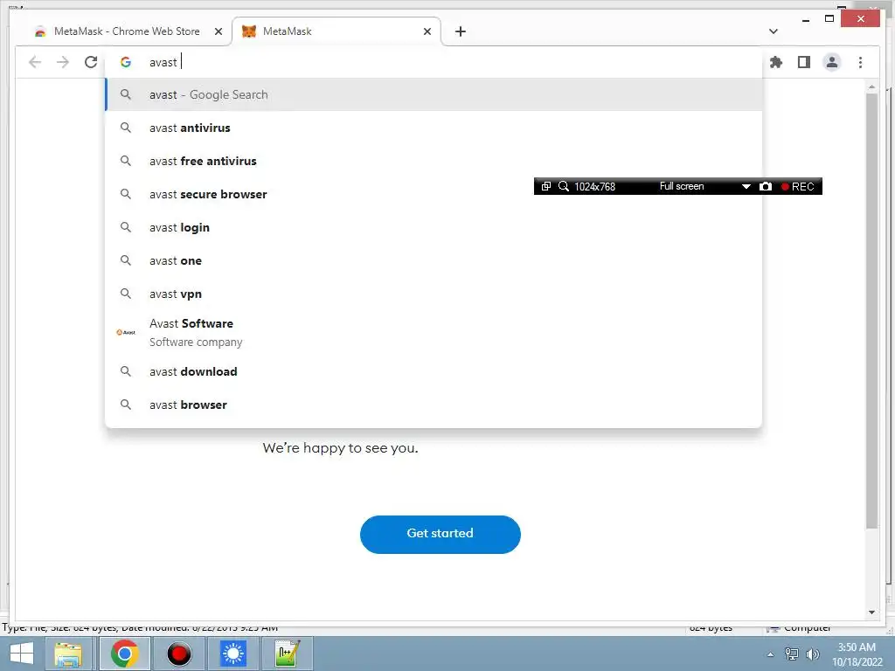895x671 pixels.
Task: Click the recorder Full screen label
Action: [x=682, y=187]
